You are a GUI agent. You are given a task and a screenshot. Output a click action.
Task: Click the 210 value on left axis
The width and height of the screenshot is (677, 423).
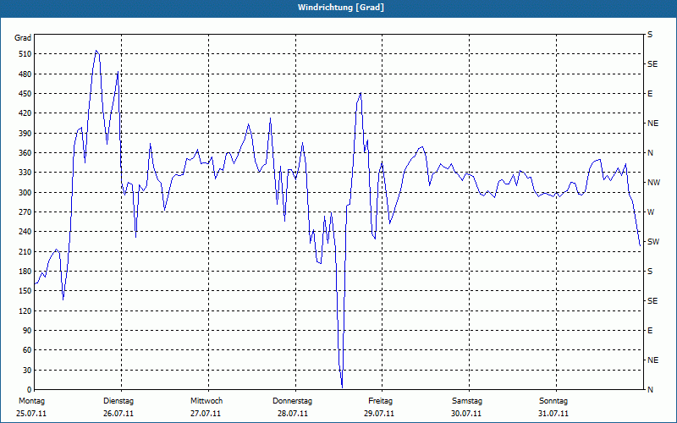(x=25, y=251)
